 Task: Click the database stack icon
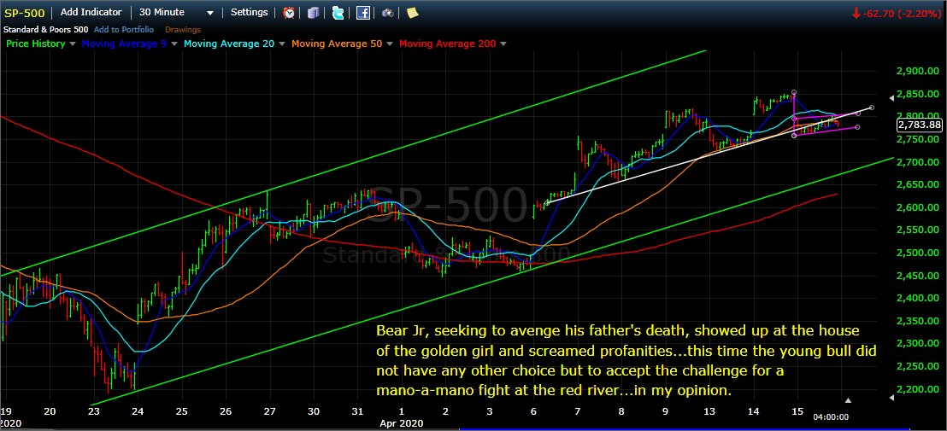pyautogui.click(x=313, y=13)
